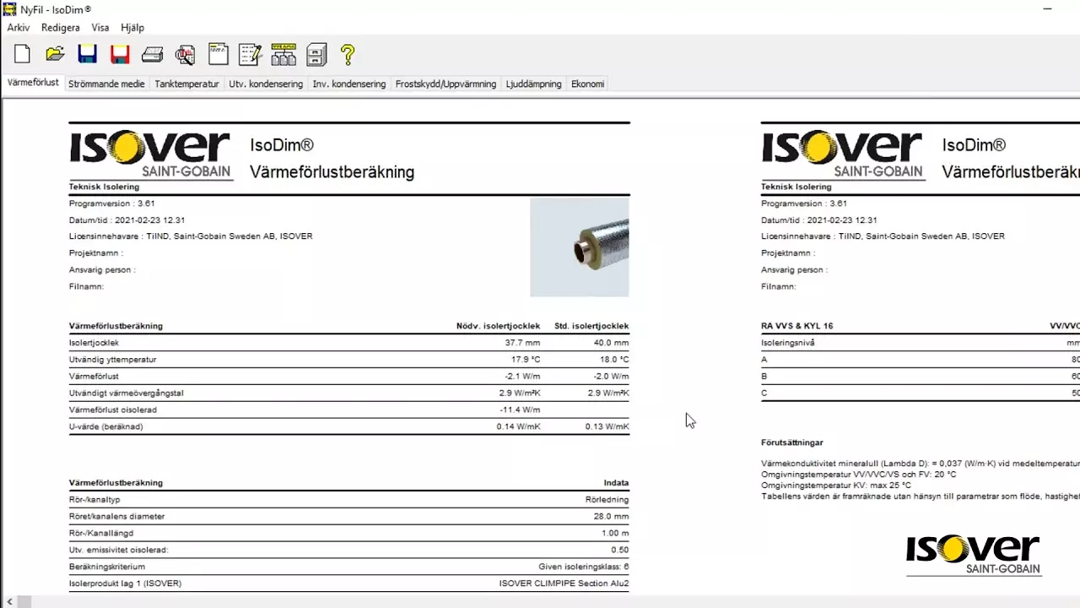Screen dimensions: 1080x608
Task: Click 'Programversion : 3.61' on first page
Action: pos(112,204)
